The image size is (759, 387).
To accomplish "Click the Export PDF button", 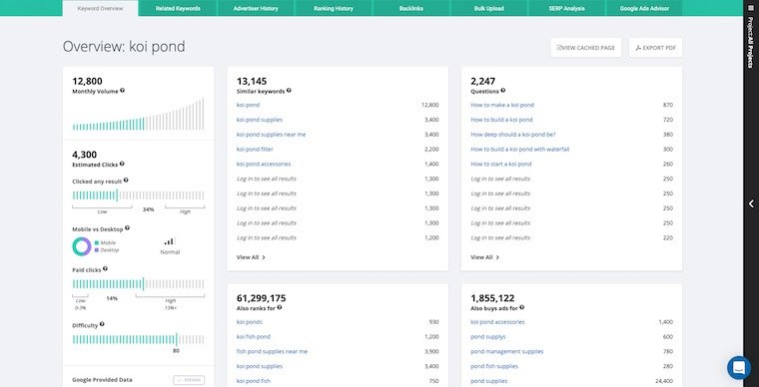I will click(x=655, y=48).
